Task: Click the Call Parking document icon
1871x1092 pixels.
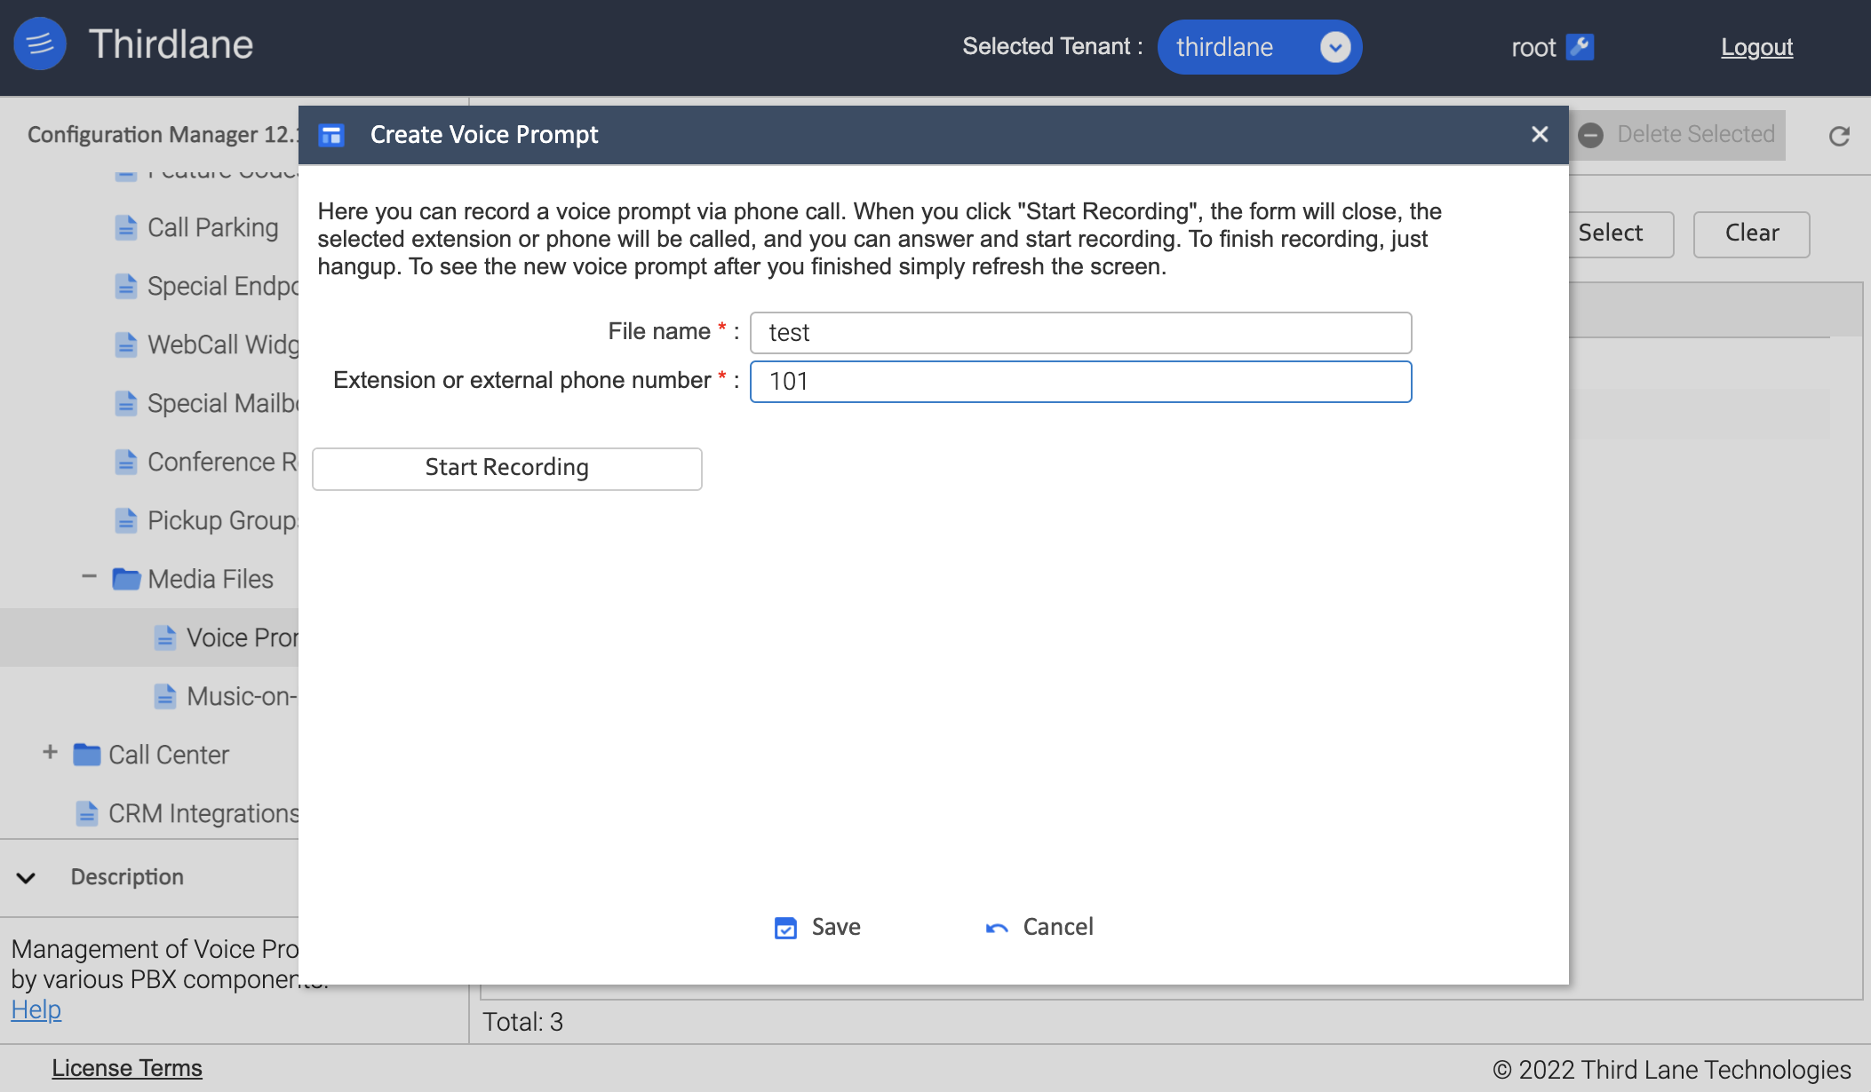Action: pyautogui.click(x=126, y=228)
